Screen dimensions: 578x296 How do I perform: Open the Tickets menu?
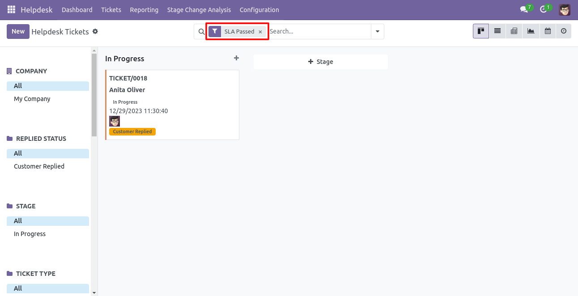coord(111,9)
